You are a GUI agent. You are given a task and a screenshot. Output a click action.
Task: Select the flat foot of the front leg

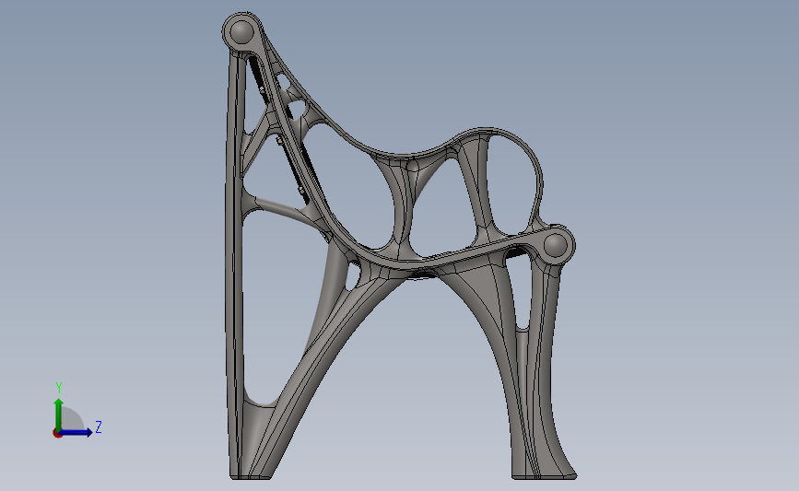pyautogui.click(x=545, y=477)
